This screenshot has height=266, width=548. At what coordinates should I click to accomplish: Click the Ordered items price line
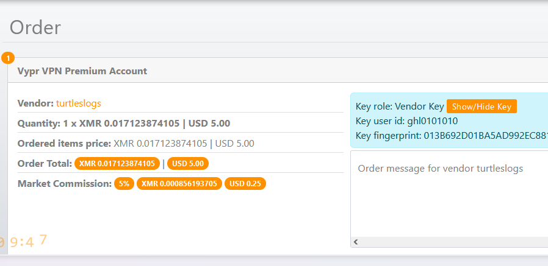(136, 144)
